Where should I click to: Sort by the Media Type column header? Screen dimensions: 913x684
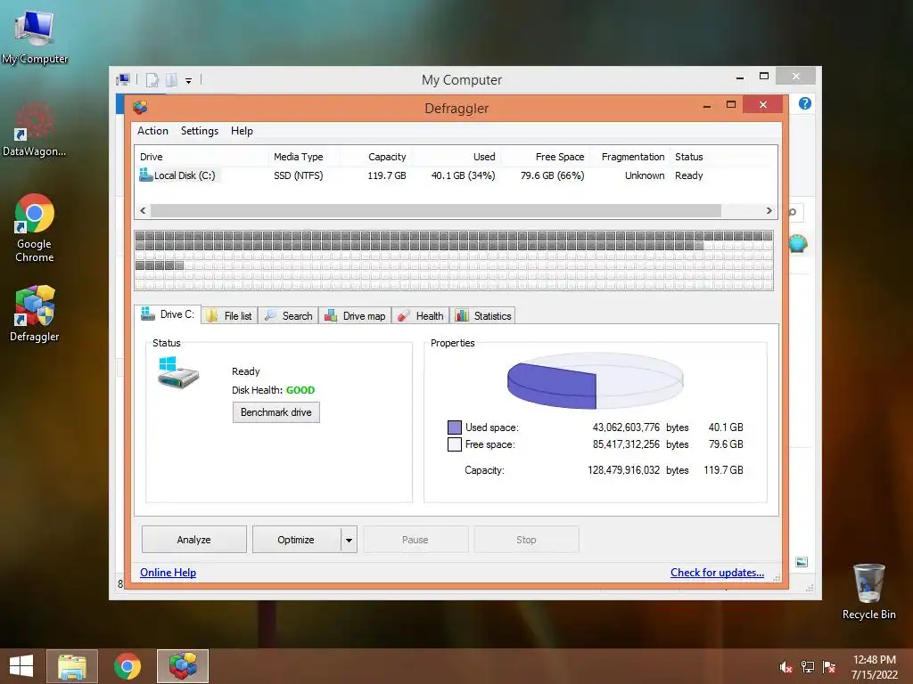point(305,157)
